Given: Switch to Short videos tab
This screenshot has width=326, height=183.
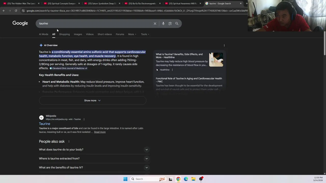Looking at the screenshot, I should click(x=105, y=34).
